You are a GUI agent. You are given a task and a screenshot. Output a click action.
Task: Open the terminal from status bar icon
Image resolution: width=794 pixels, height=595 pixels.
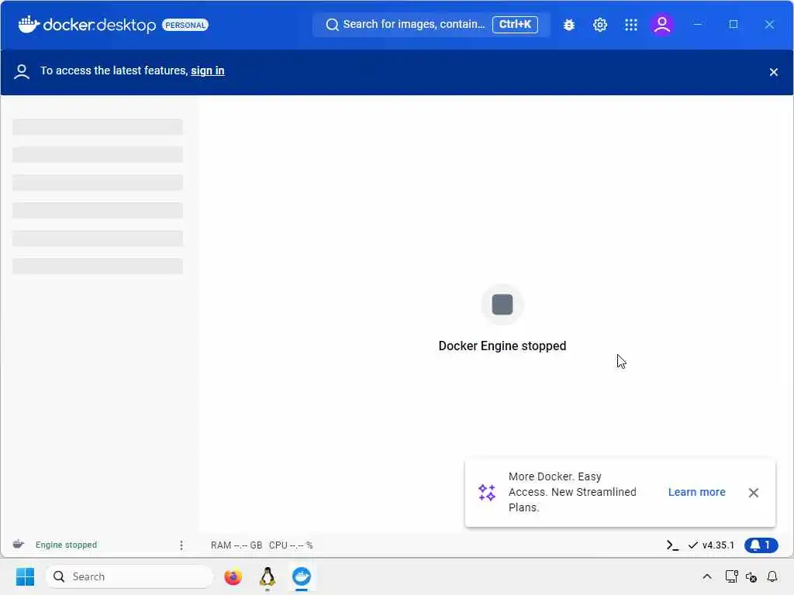point(672,545)
